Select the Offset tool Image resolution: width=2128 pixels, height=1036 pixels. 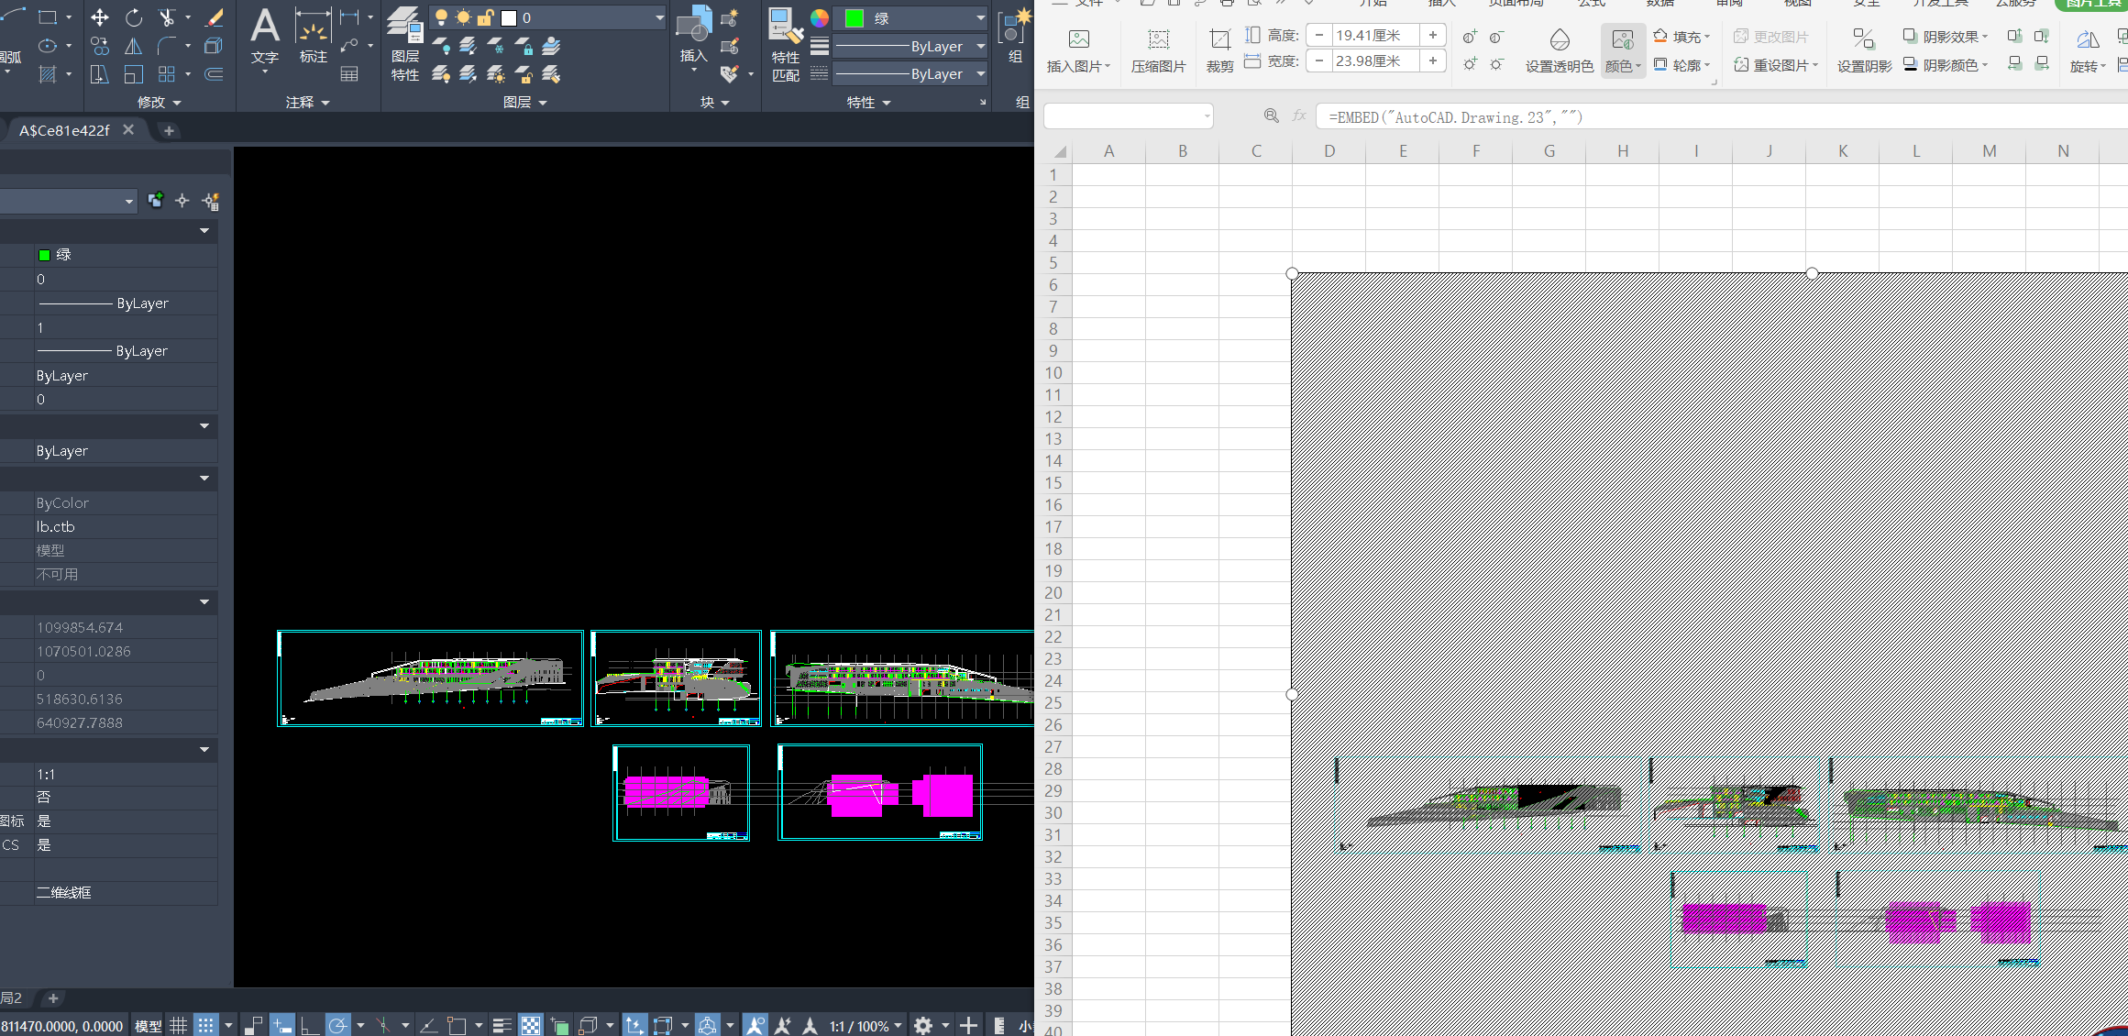click(x=214, y=74)
